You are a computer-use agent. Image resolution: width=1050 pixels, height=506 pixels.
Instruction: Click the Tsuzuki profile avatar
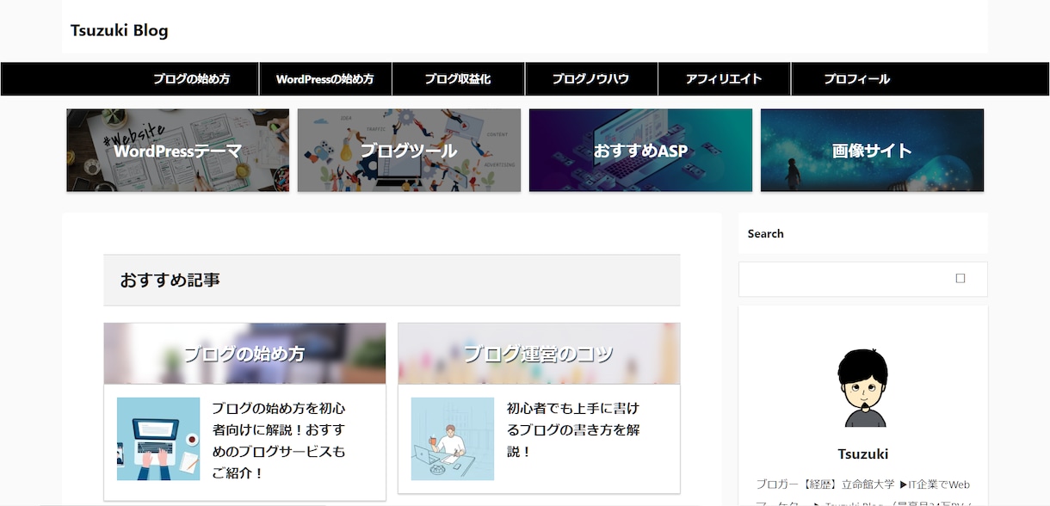point(863,388)
